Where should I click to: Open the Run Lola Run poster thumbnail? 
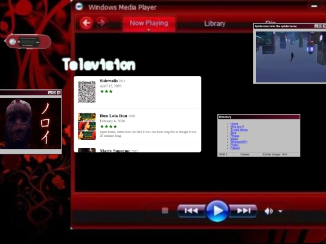pos(87,127)
